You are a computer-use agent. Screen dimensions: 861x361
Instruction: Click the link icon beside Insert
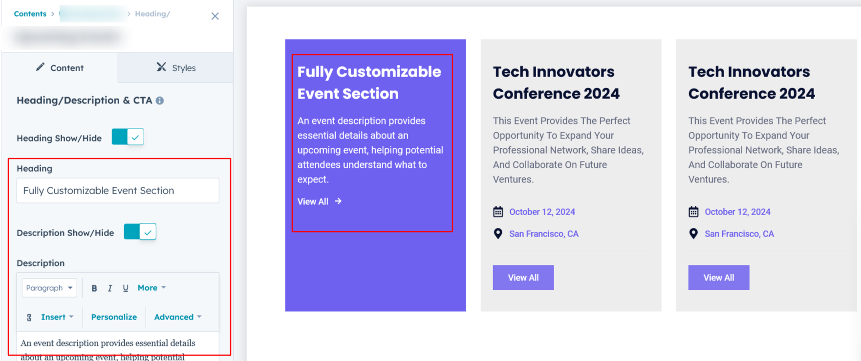coord(29,318)
